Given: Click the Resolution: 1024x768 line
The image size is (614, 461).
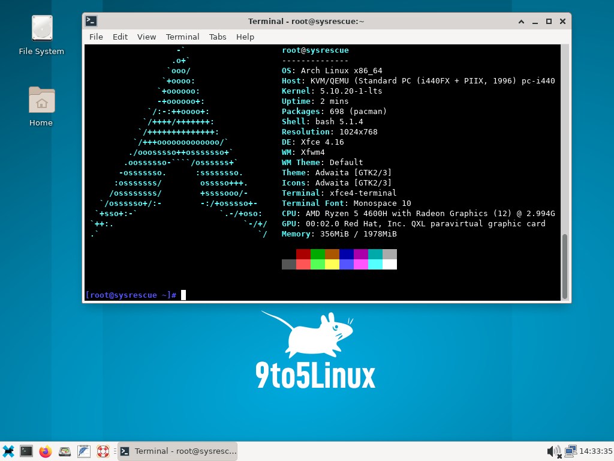Looking at the screenshot, I should (329, 131).
